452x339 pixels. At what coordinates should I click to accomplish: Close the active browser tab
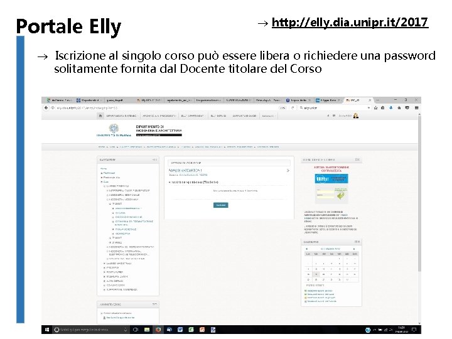(370, 100)
